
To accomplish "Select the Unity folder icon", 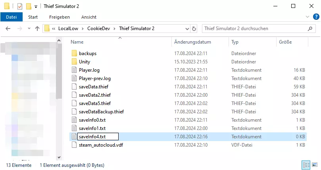I will click(x=74, y=61).
